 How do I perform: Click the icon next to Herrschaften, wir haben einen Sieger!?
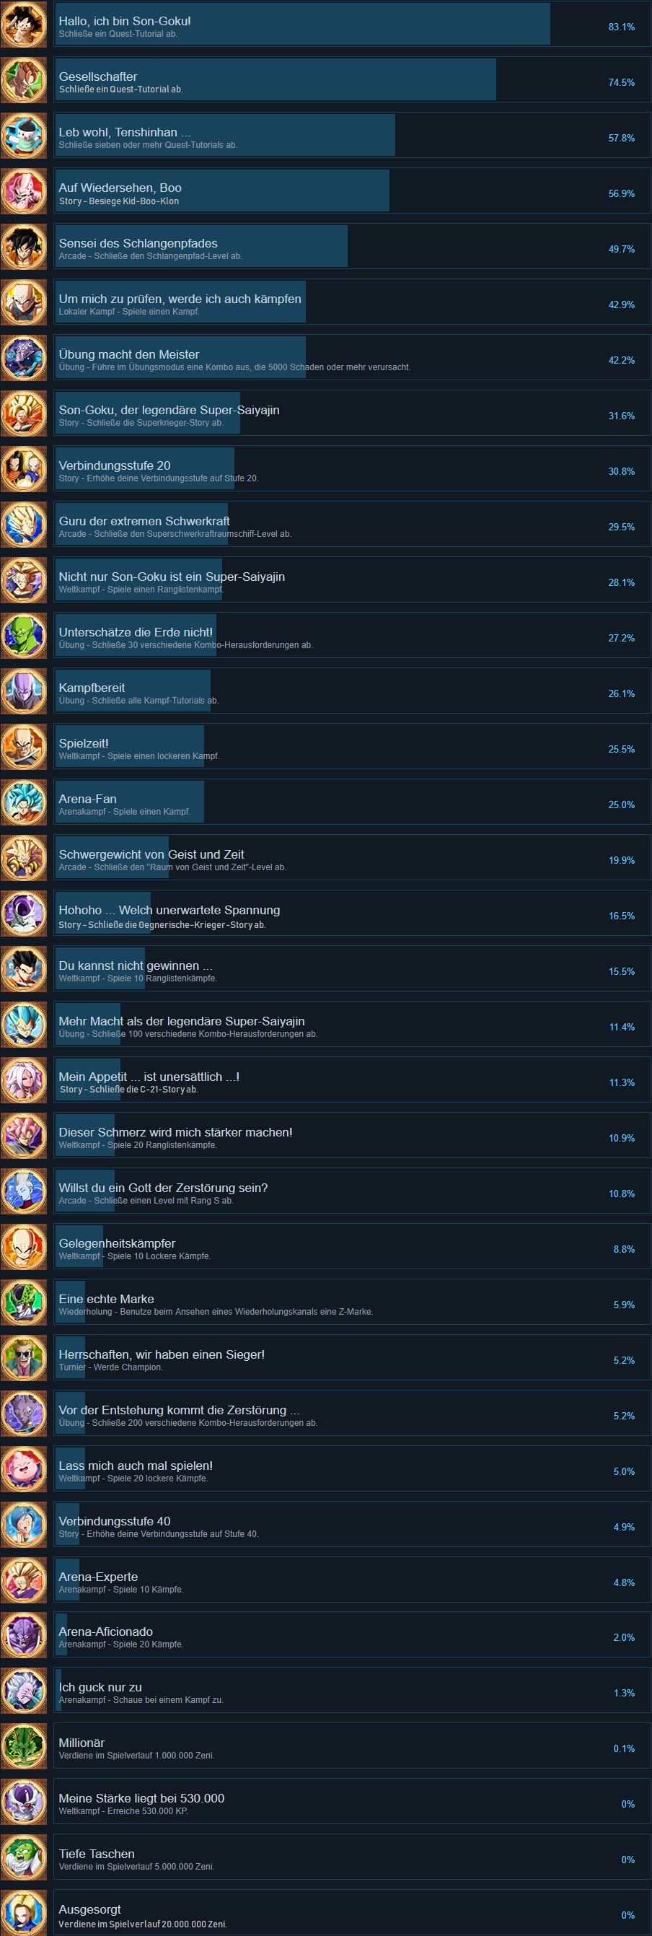pos(23,1359)
